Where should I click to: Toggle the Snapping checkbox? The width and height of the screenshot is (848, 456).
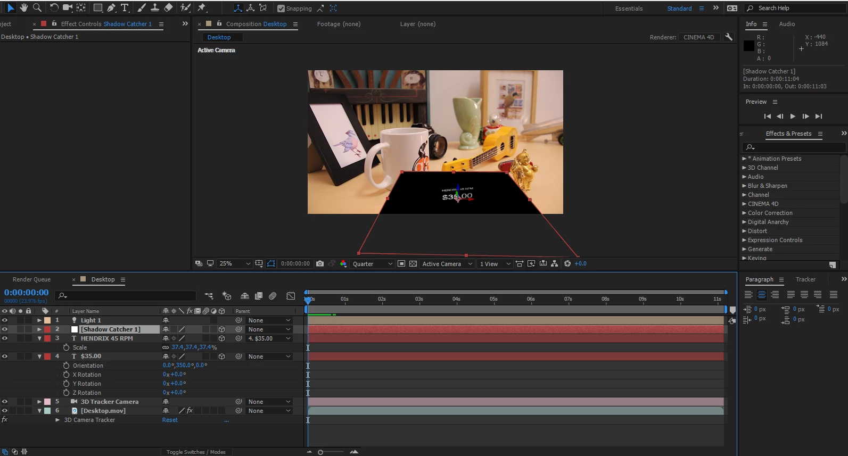[281, 9]
